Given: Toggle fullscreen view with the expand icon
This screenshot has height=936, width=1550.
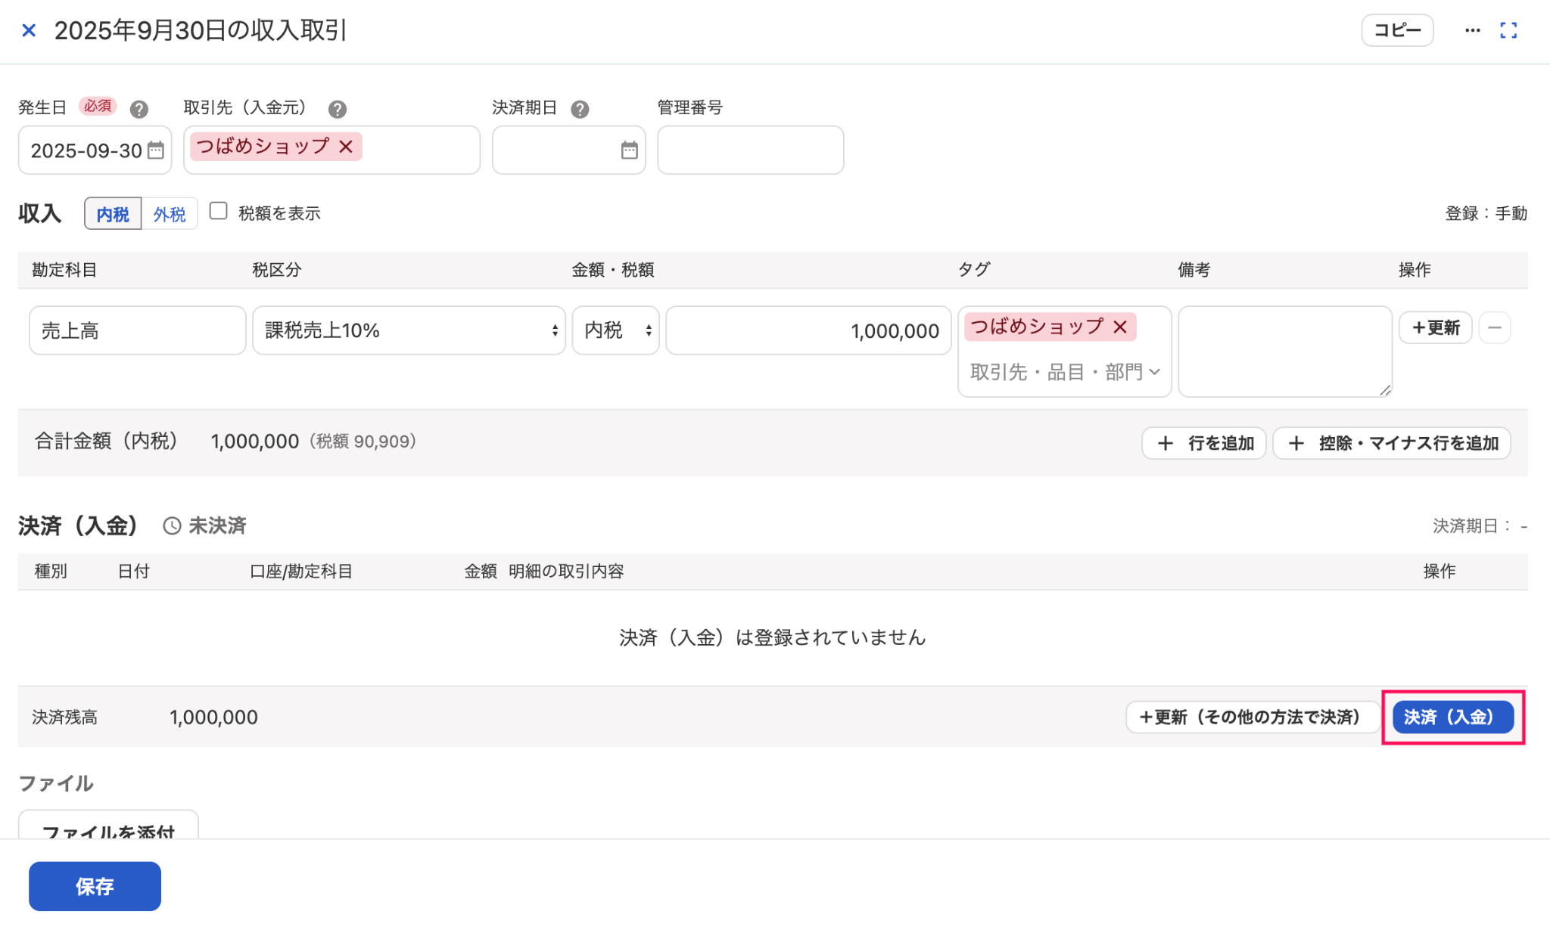Looking at the screenshot, I should click(x=1508, y=30).
